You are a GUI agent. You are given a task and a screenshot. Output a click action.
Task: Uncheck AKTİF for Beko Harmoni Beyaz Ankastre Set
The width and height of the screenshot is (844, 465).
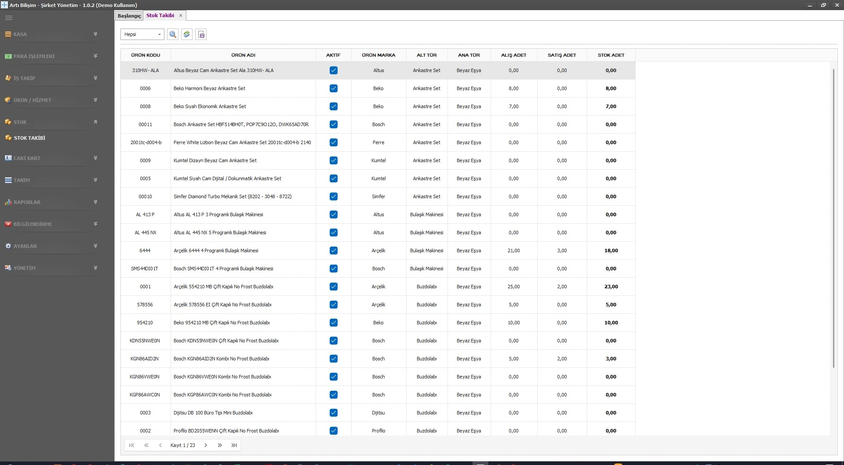(334, 88)
